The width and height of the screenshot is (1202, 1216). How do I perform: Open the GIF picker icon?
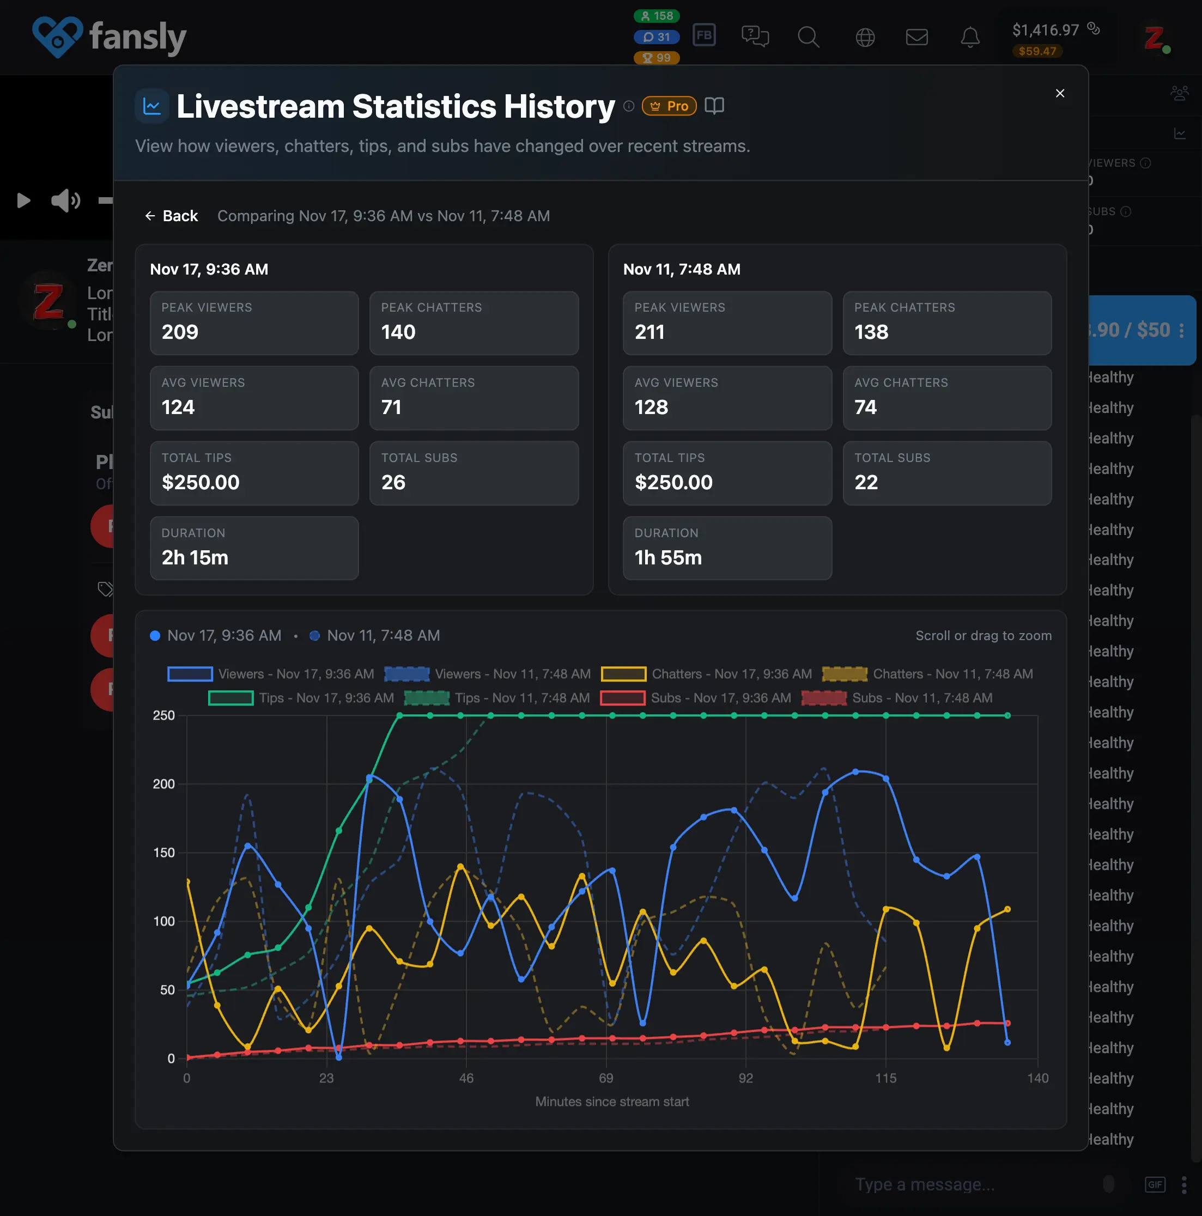pyautogui.click(x=1156, y=1184)
